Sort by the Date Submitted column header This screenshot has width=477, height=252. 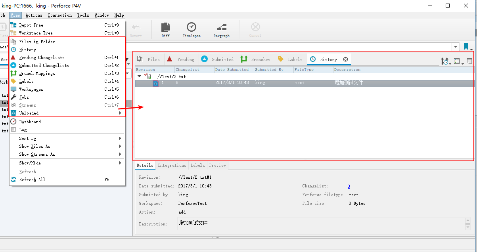tap(232, 70)
